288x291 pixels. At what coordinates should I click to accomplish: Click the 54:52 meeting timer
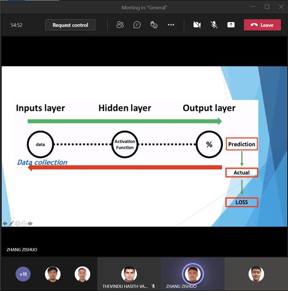coord(16,25)
